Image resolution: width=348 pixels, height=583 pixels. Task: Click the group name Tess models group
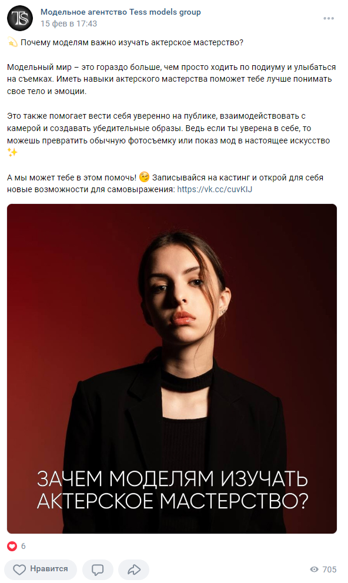pyautogui.click(x=121, y=12)
